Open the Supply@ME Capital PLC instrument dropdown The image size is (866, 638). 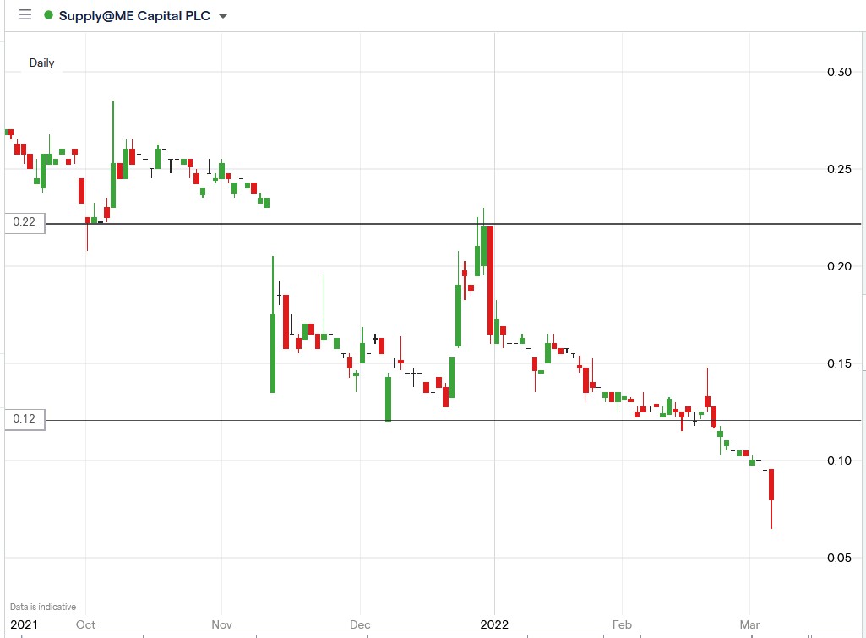[x=221, y=15]
